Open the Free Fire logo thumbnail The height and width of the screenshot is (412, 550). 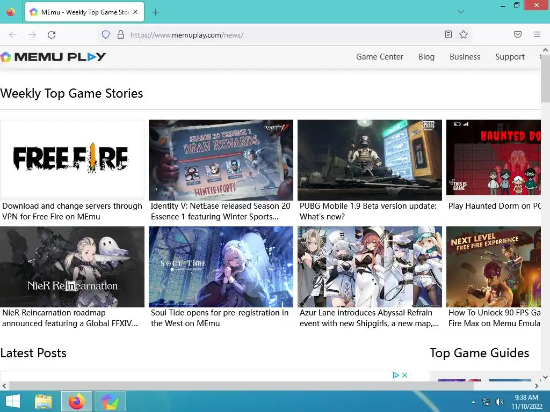tap(72, 160)
